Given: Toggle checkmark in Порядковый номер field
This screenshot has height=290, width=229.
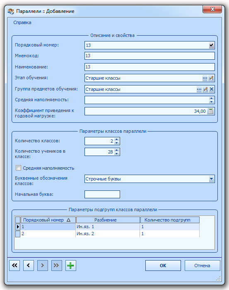Looking at the screenshot, I should point(212,45).
